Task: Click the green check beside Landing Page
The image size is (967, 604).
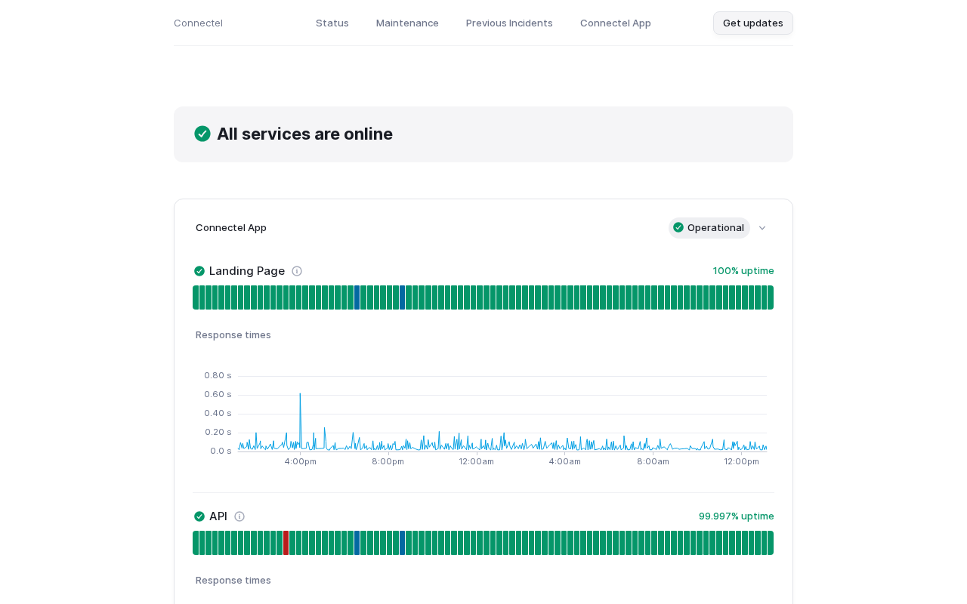Action: point(199,271)
